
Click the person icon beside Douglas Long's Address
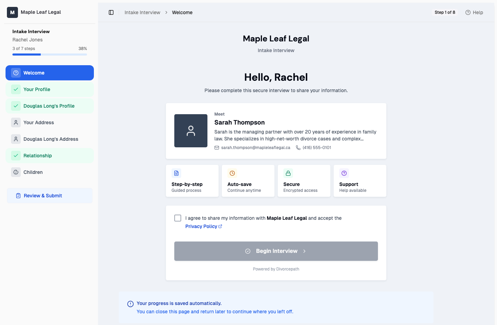(x=16, y=139)
